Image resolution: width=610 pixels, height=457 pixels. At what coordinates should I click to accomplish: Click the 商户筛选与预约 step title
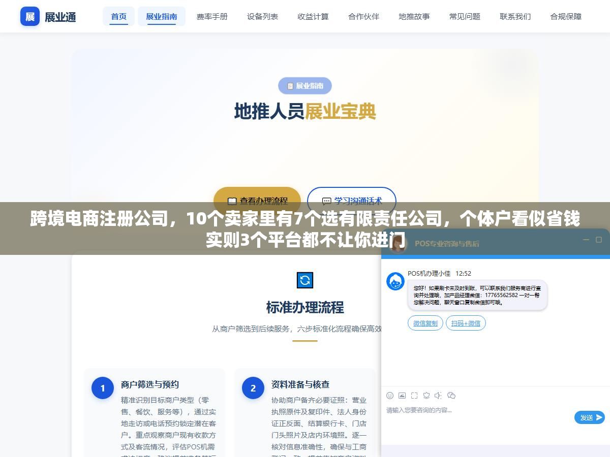(x=150, y=384)
